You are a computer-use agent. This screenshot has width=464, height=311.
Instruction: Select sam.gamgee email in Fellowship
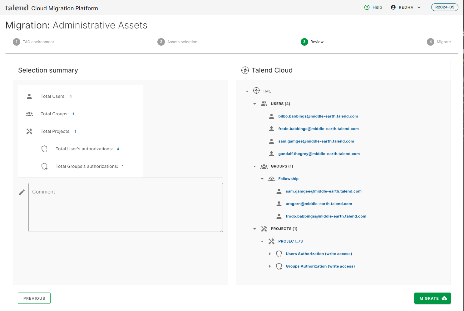click(323, 191)
